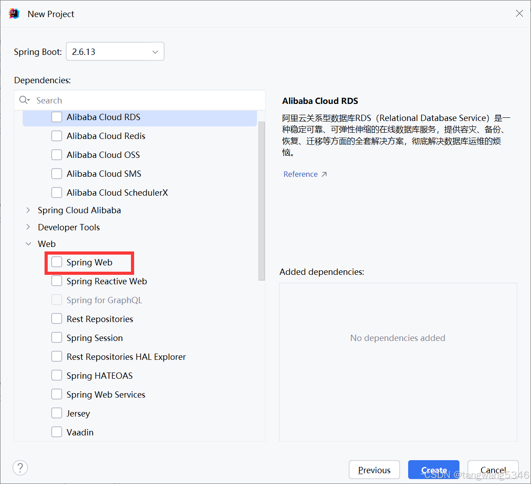Click the Cancel button

tap(493, 470)
